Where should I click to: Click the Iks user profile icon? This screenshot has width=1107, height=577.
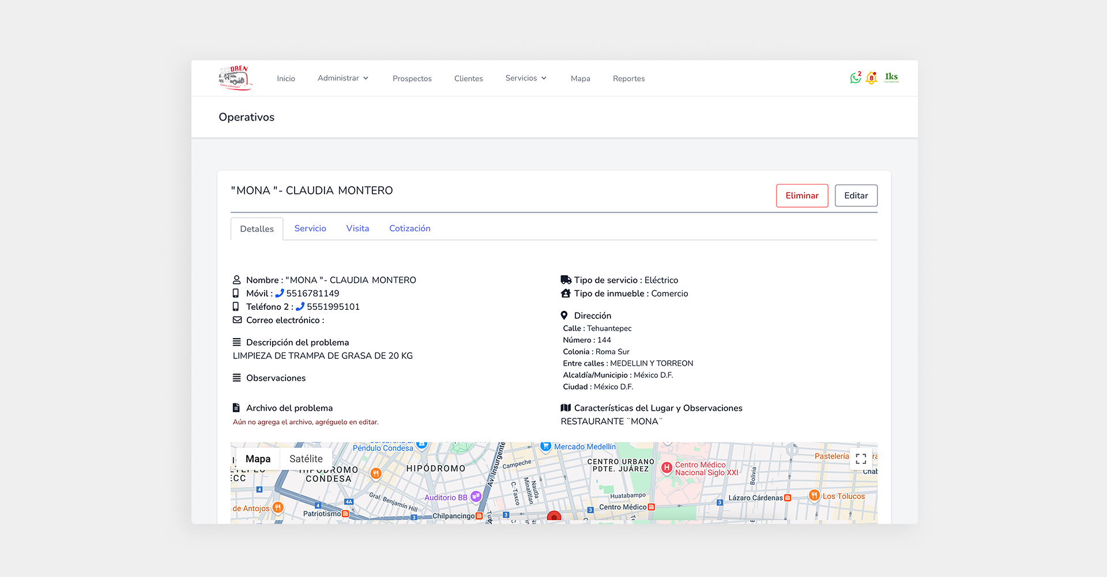tap(891, 77)
